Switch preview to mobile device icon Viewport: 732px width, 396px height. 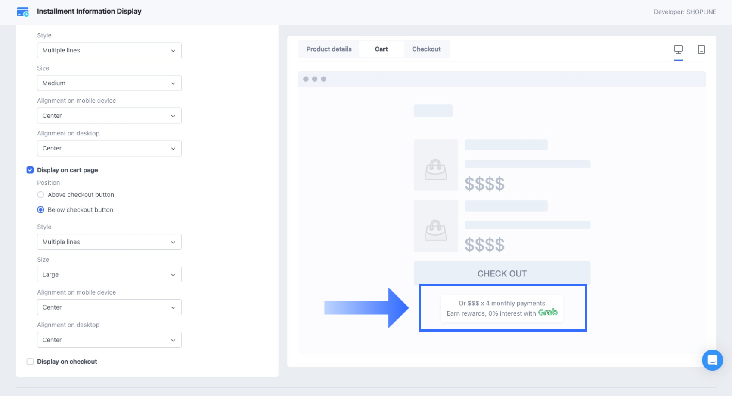701,49
